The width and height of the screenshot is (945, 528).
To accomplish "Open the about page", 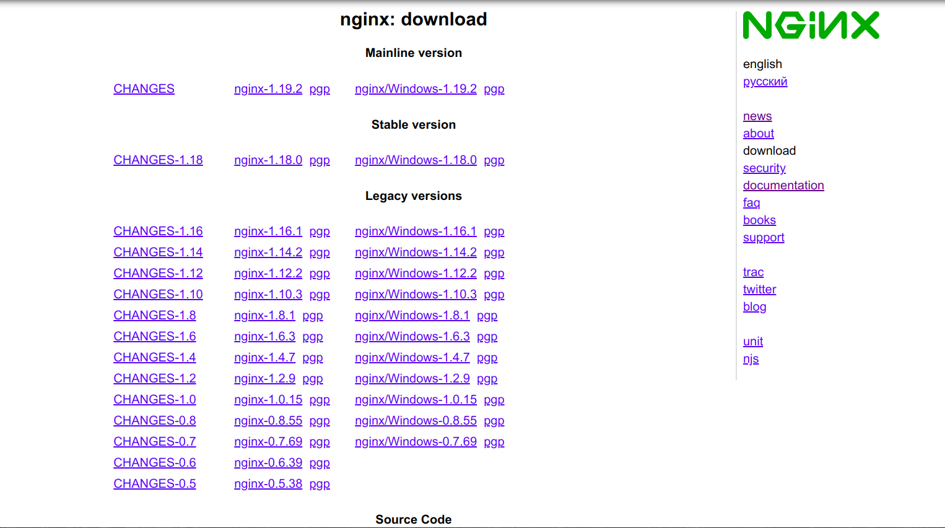I will (759, 133).
